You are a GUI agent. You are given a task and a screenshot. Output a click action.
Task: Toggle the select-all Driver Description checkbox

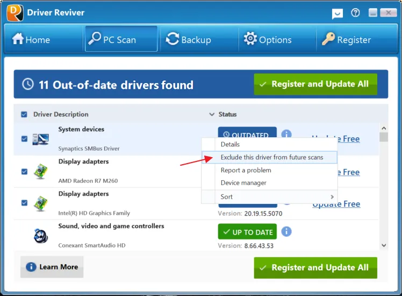tap(24, 114)
